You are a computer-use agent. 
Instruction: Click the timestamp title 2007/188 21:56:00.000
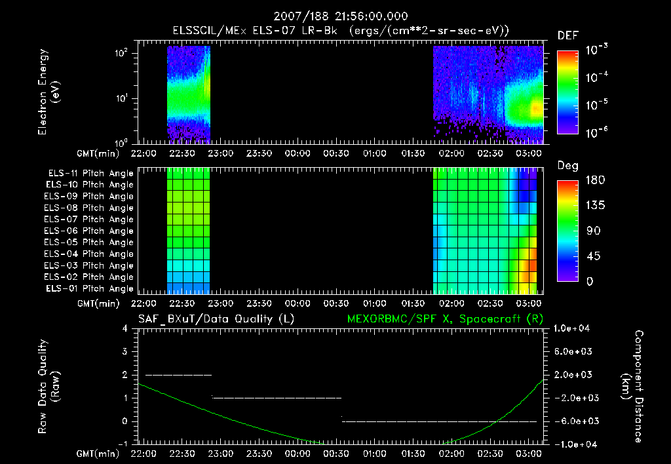click(341, 16)
